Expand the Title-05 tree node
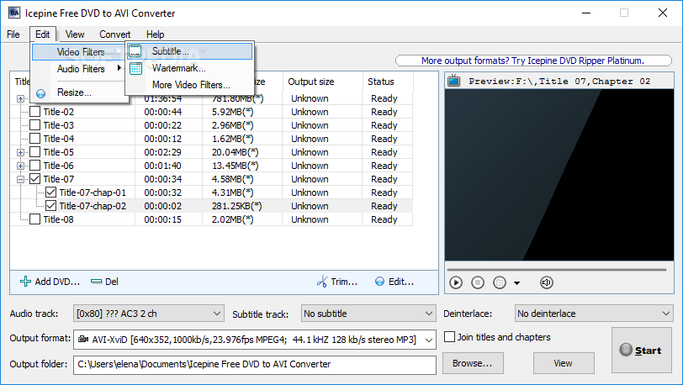This screenshot has width=683, height=385. pyautogui.click(x=20, y=152)
